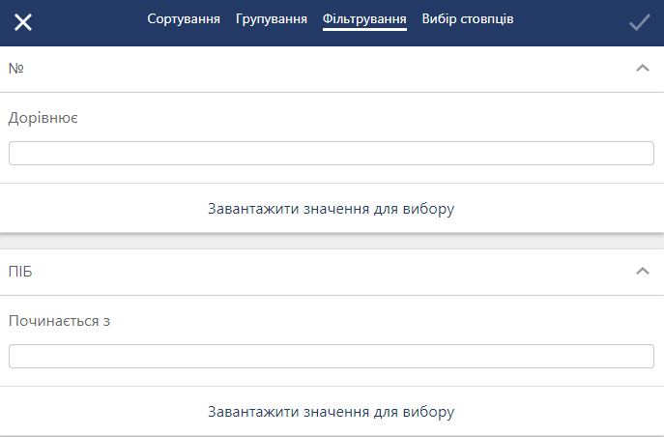Image resolution: width=664 pixels, height=437 pixels.
Task: Toggle the № section using its arrow icon
Action: click(643, 69)
